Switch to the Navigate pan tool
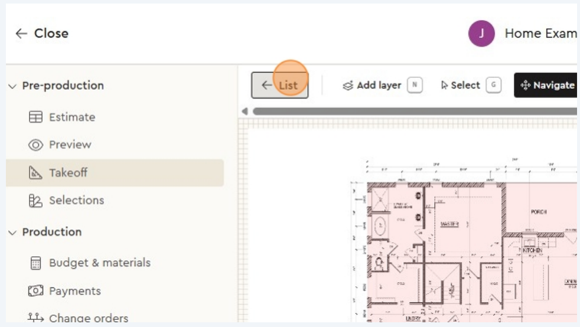Viewport: 580px width, 327px height. tap(546, 86)
